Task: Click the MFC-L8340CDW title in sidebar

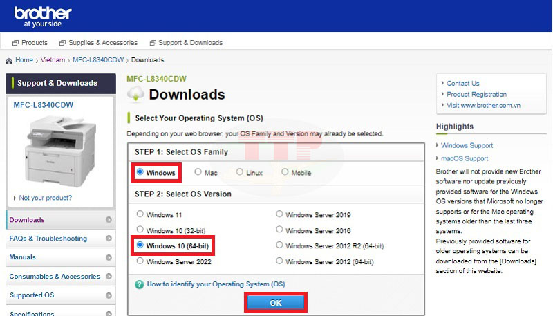Action: (x=44, y=105)
